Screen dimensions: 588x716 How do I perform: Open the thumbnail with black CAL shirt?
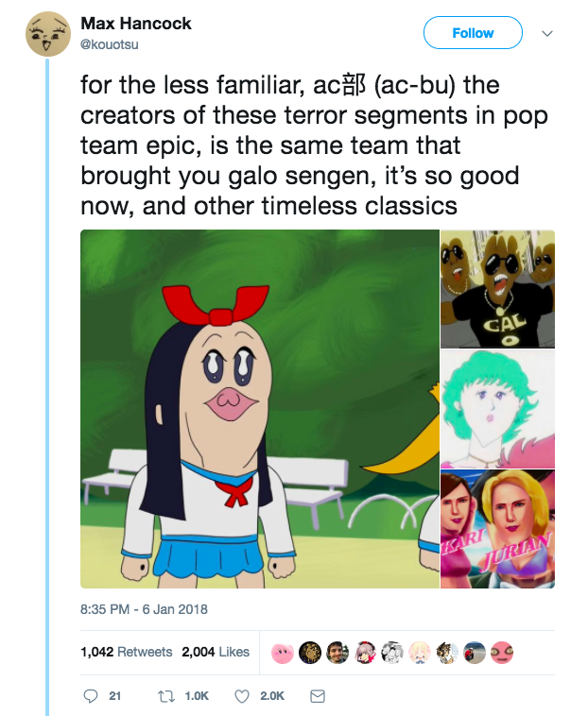tap(497, 289)
